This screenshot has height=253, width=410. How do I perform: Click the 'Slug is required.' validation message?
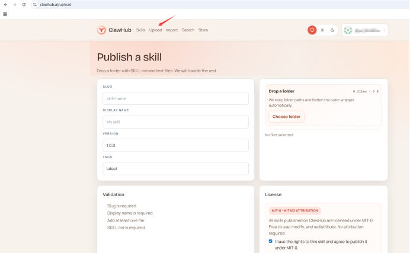coord(122,206)
